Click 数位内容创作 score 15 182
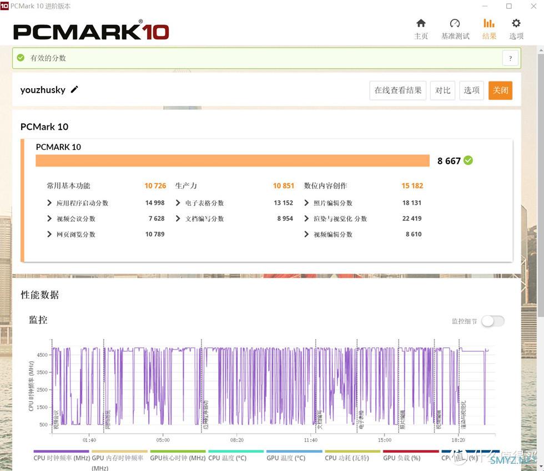 (x=412, y=186)
